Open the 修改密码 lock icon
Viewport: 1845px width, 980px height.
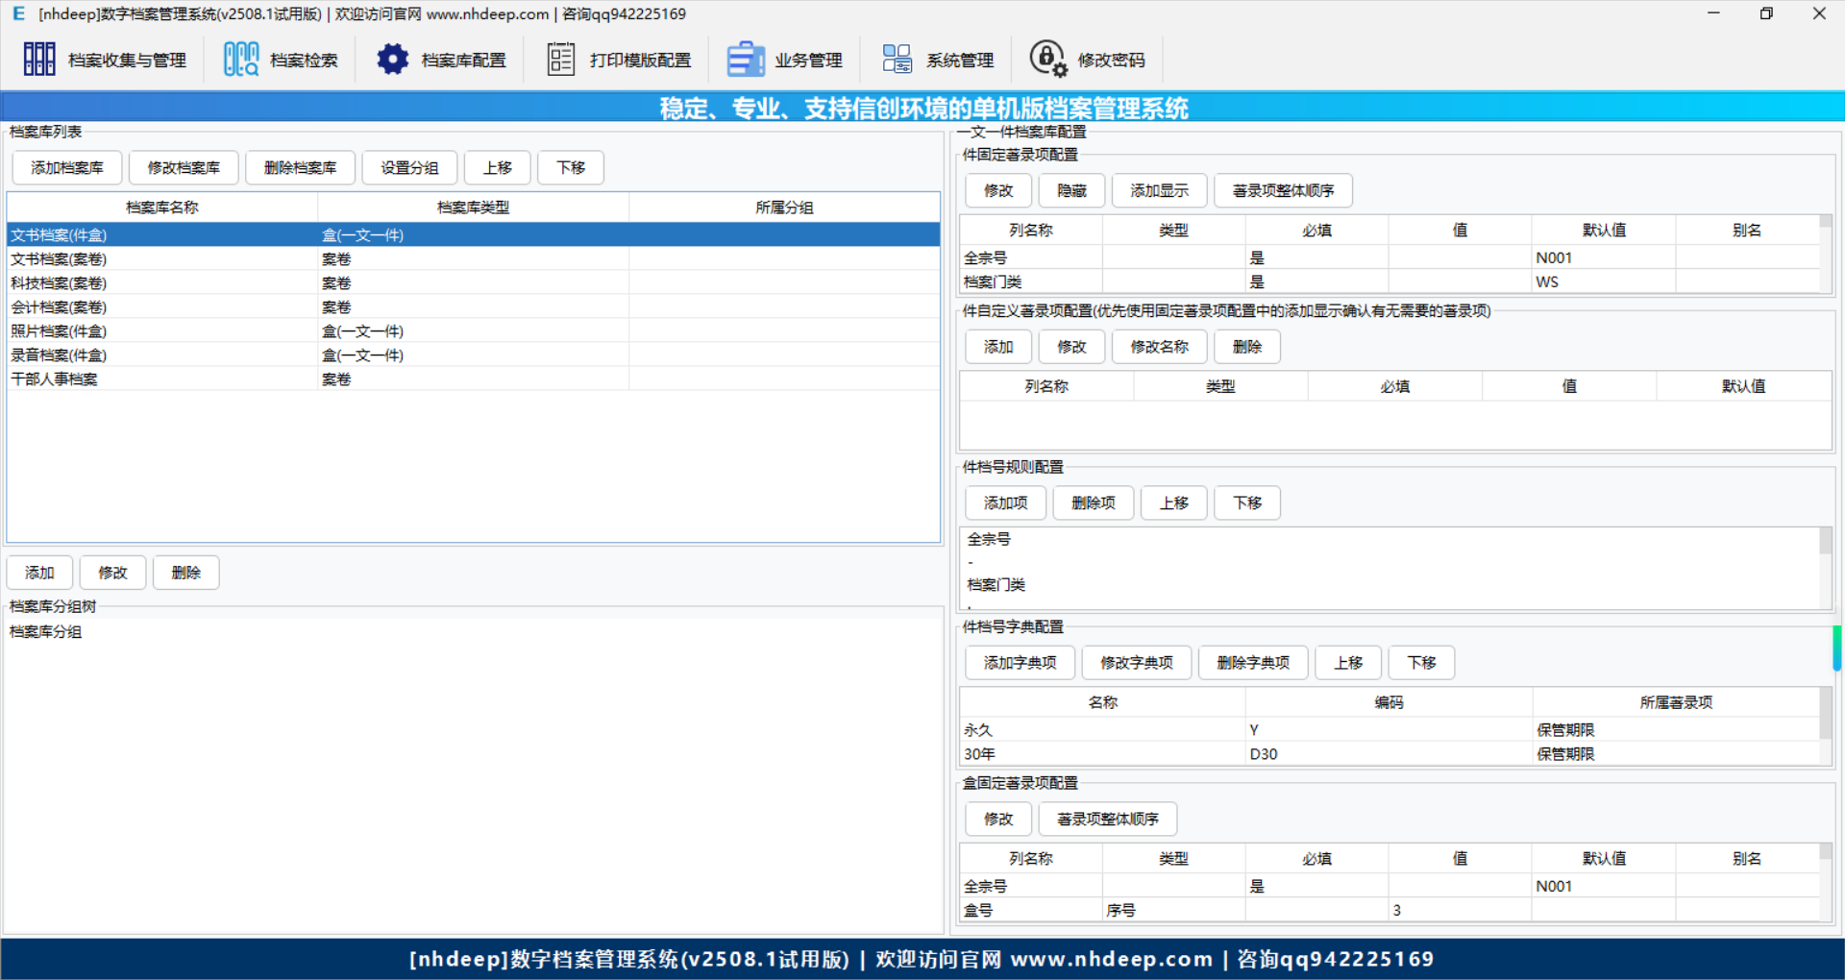(x=1047, y=60)
